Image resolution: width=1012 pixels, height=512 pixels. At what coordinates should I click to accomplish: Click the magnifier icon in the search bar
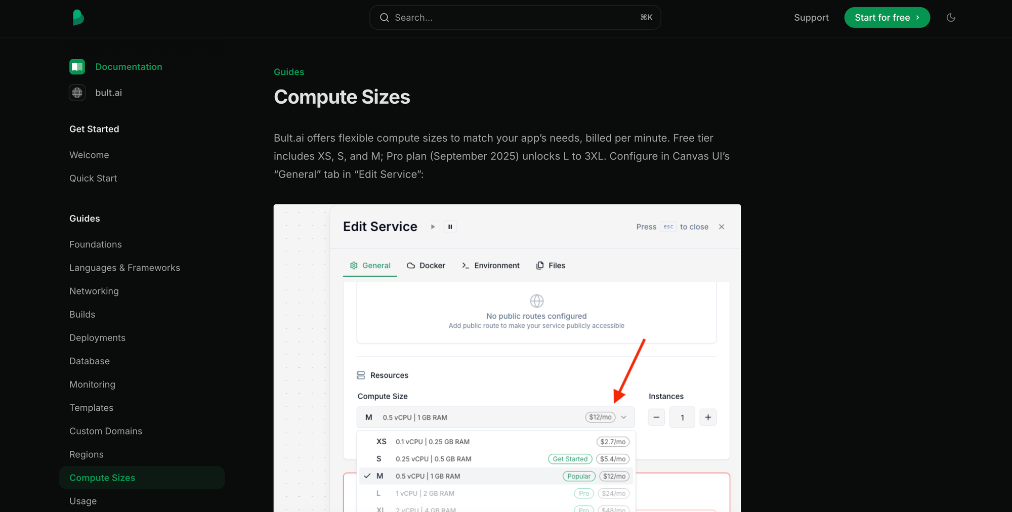(x=385, y=17)
